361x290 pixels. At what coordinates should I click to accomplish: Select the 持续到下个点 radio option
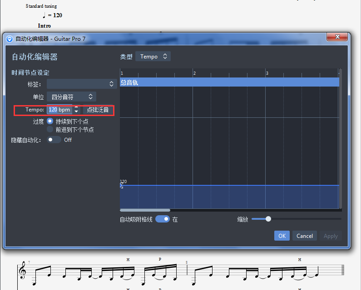click(50, 121)
